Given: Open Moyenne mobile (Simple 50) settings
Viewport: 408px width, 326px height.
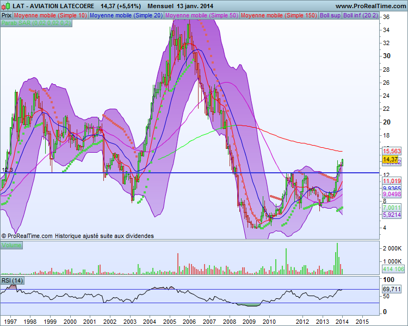Looking at the screenshot, I should click(x=202, y=15).
